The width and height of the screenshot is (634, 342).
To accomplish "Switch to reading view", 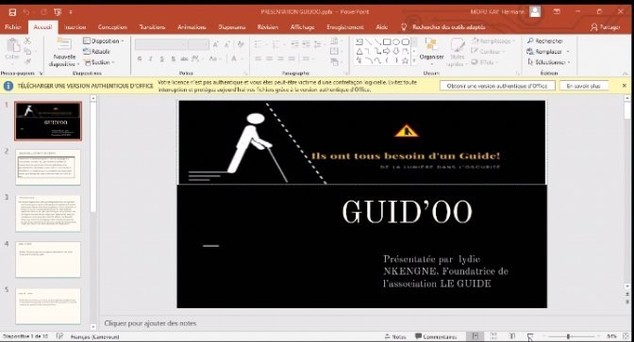I will (512, 336).
